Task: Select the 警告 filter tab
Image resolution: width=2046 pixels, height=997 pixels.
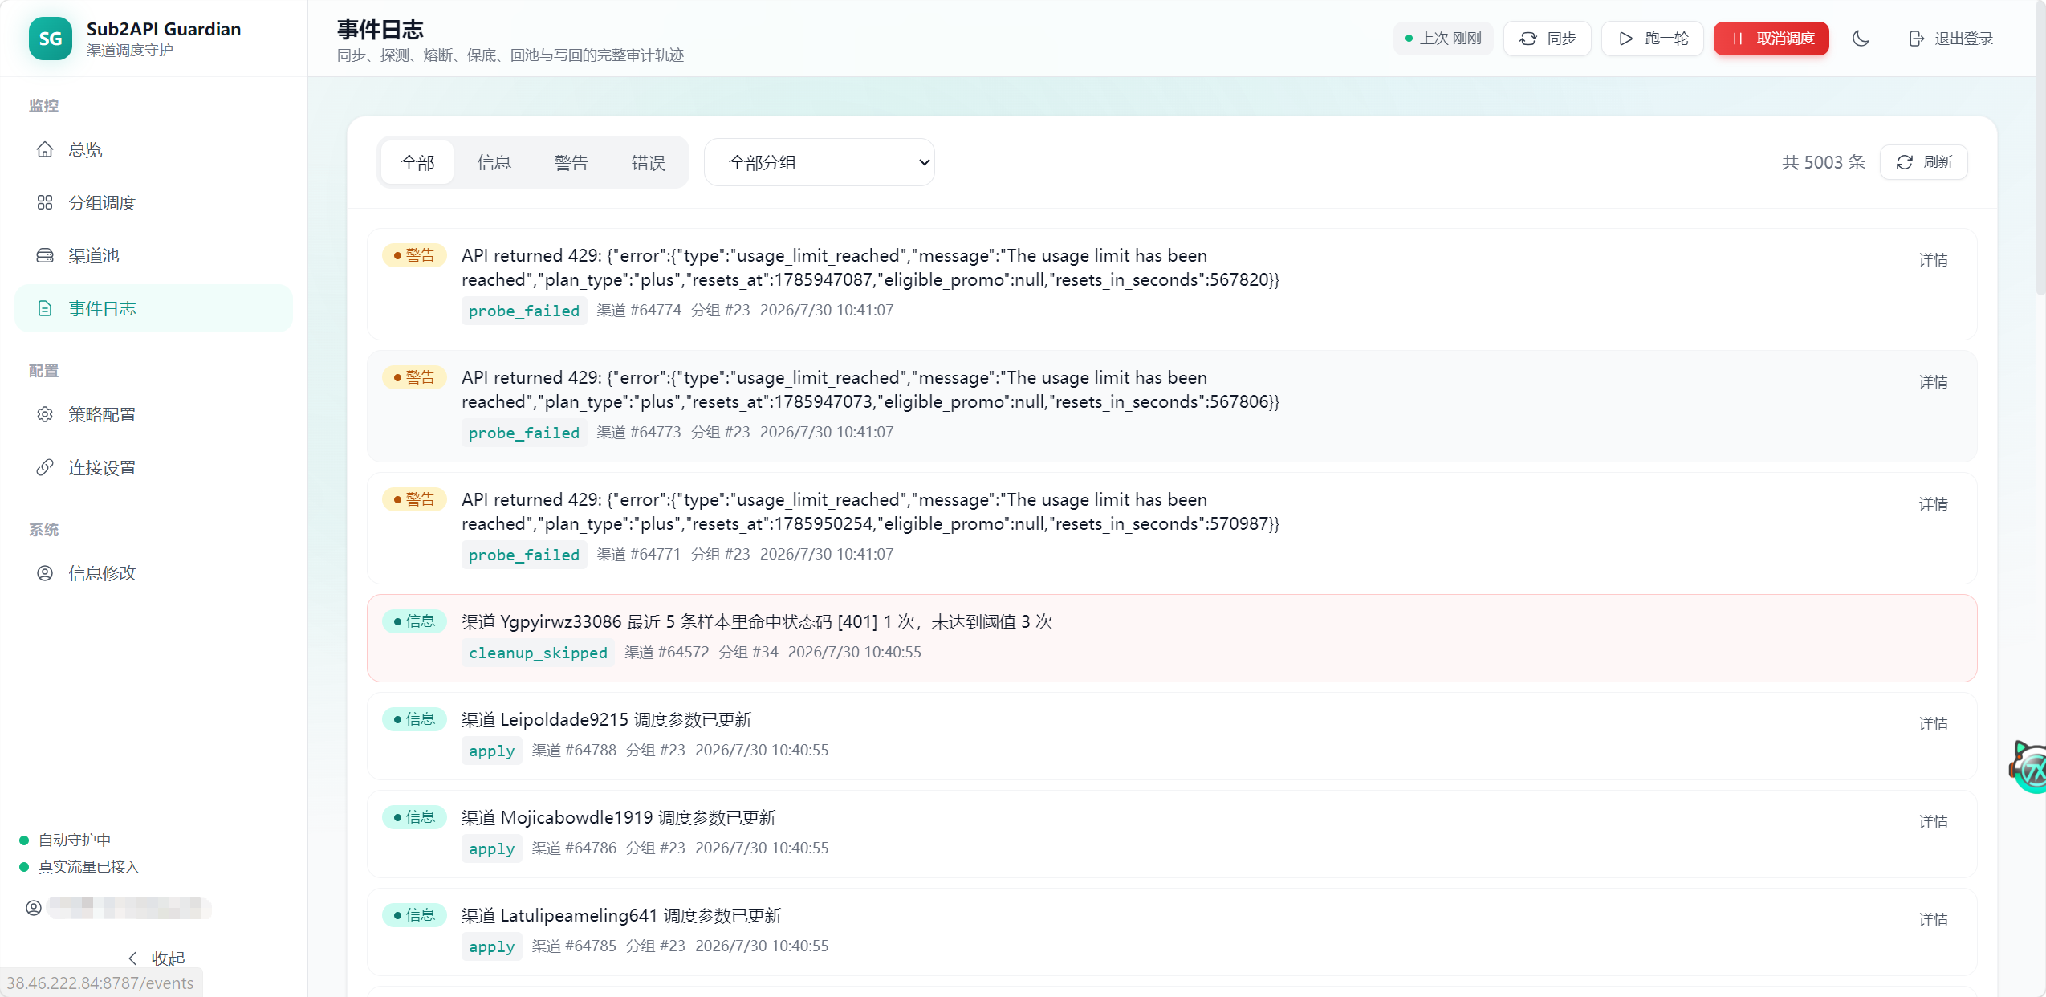Action: [571, 162]
